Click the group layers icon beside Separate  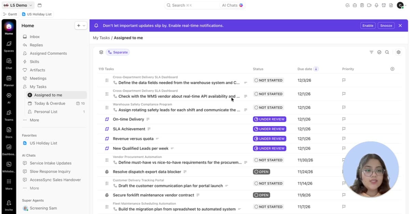pos(101,52)
